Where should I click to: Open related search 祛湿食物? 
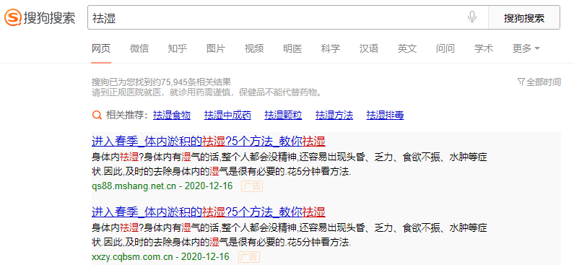(x=172, y=116)
